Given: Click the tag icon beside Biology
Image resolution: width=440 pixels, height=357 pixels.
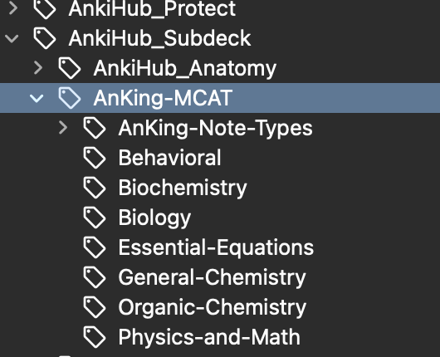Looking at the screenshot, I should 95,218.
